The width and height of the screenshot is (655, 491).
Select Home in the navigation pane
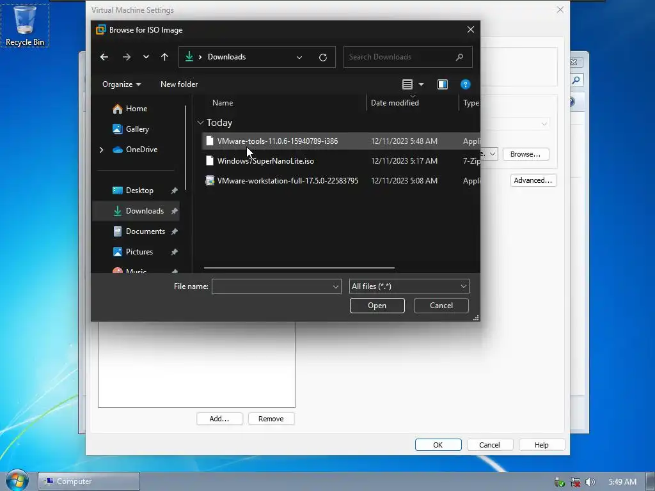(137, 109)
